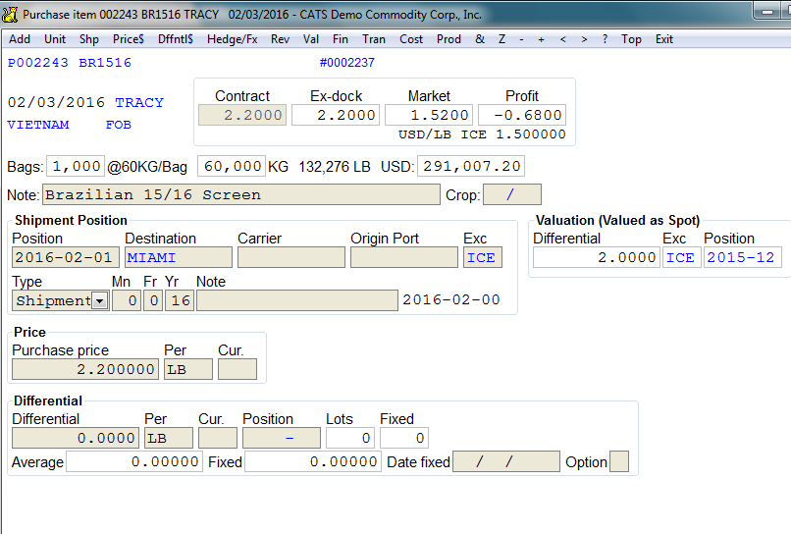Viewport: 791px width, 534px height.
Task: Click the Contract price field 2.2000
Action: point(242,115)
